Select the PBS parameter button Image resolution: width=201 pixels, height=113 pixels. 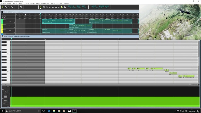pos(4,94)
